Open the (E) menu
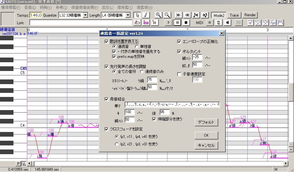The image size is (294, 172). point(30,8)
